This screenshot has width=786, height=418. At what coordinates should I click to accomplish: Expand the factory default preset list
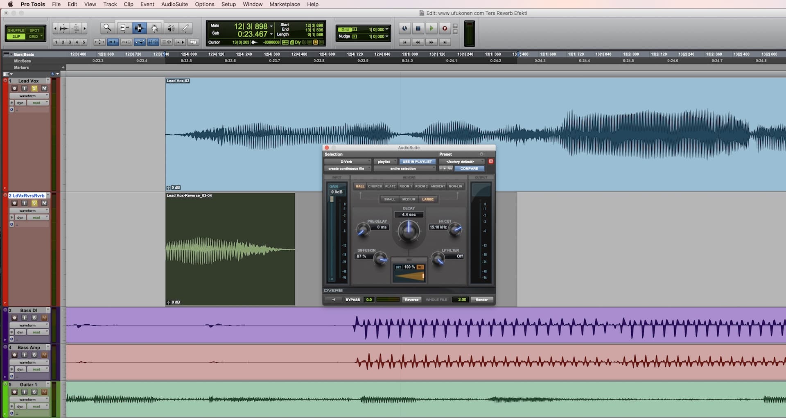click(x=461, y=162)
